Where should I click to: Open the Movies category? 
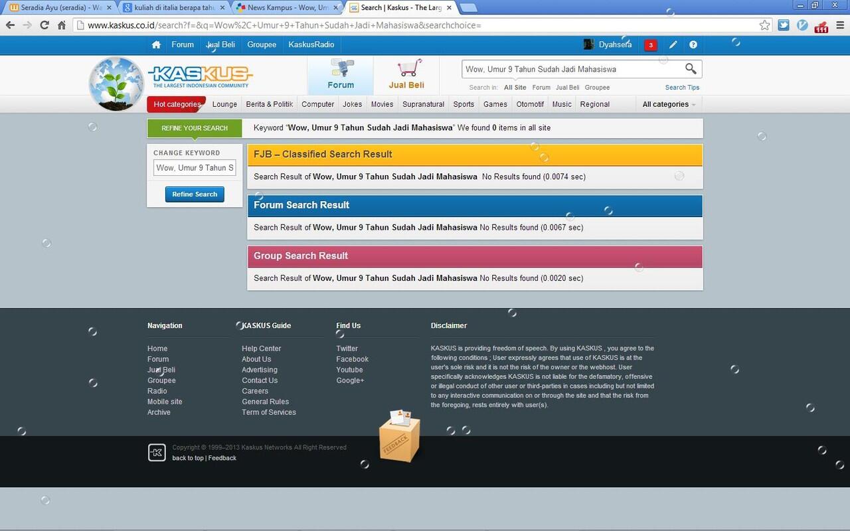point(382,104)
